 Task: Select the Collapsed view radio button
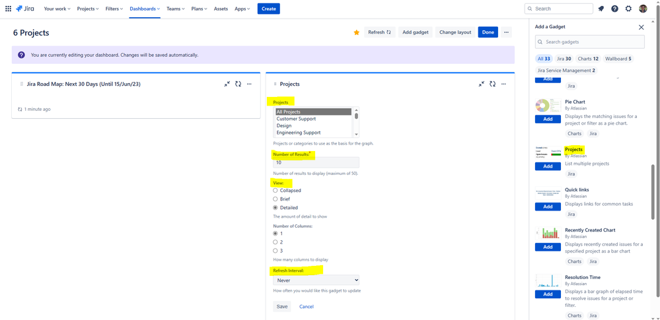coord(275,191)
